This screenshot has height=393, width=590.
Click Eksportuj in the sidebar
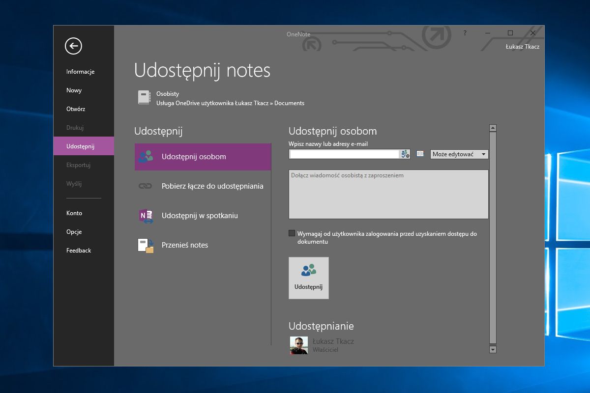point(78,165)
